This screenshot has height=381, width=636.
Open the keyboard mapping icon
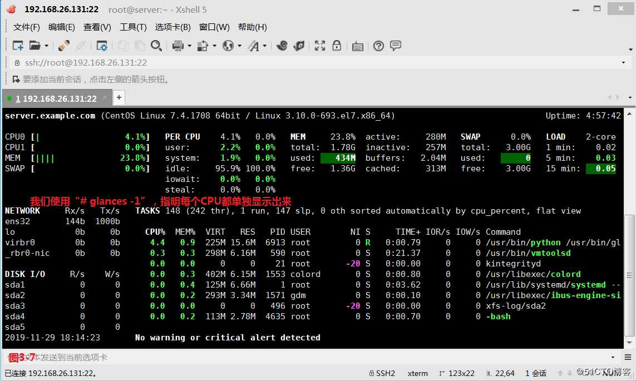coord(357,46)
